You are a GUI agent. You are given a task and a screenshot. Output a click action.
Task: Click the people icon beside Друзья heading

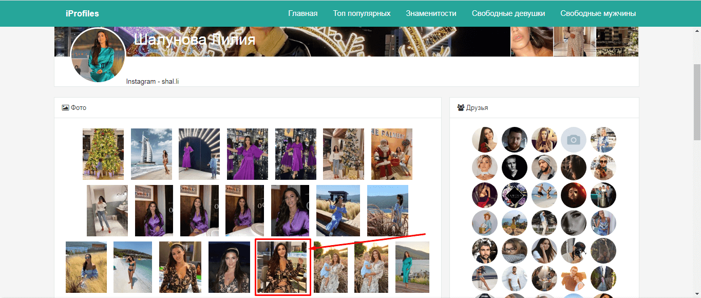pos(461,108)
